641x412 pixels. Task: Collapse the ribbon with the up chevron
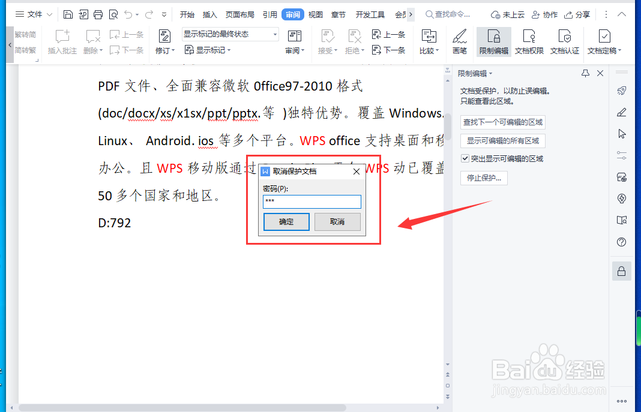pyautogui.click(x=621, y=14)
